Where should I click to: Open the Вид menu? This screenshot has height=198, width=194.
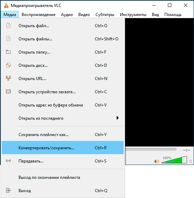click(155, 14)
